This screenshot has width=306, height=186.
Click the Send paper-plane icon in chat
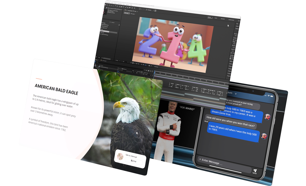254,171
